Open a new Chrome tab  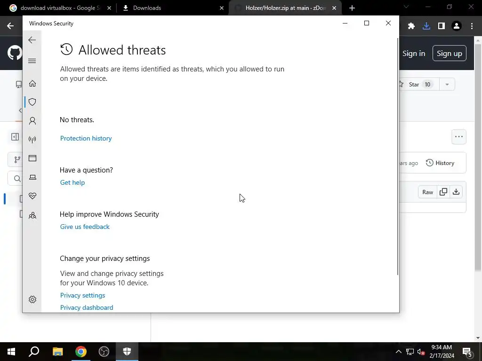click(x=352, y=8)
